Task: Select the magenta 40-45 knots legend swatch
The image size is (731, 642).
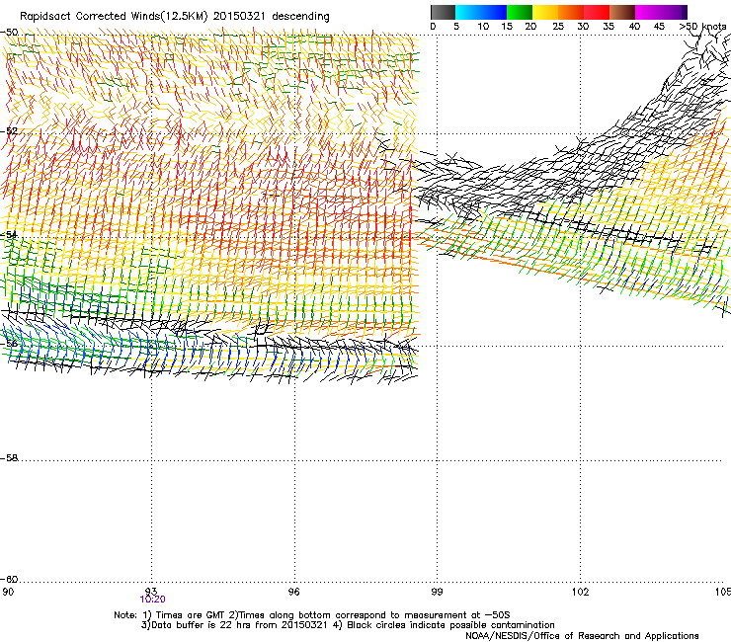Action: [x=648, y=12]
